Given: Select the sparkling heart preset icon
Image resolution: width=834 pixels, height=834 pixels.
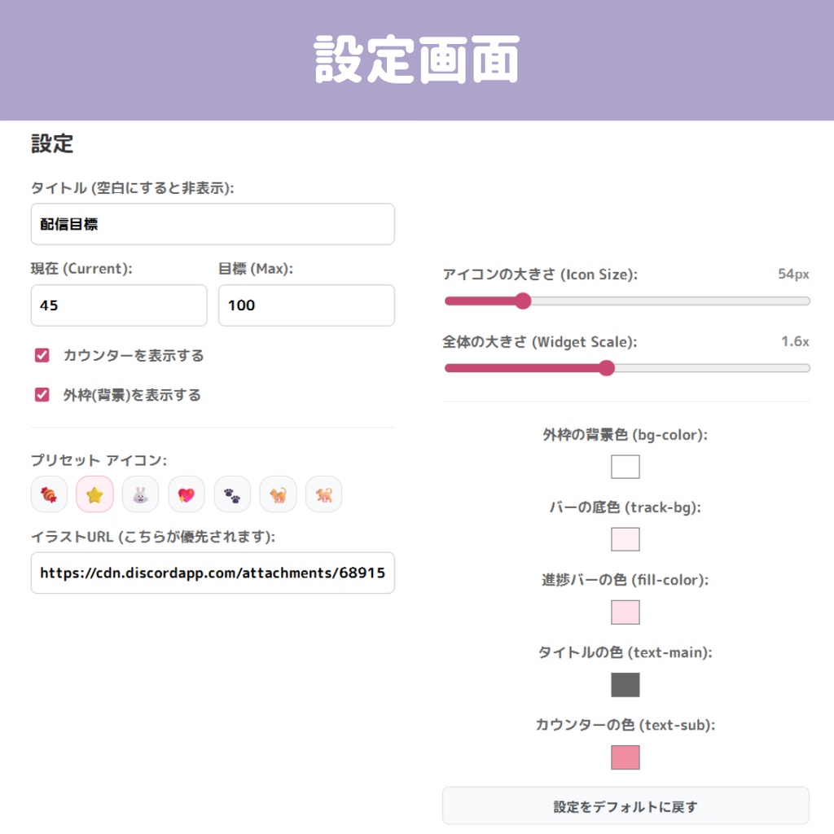Looking at the screenshot, I should tap(186, 494).
